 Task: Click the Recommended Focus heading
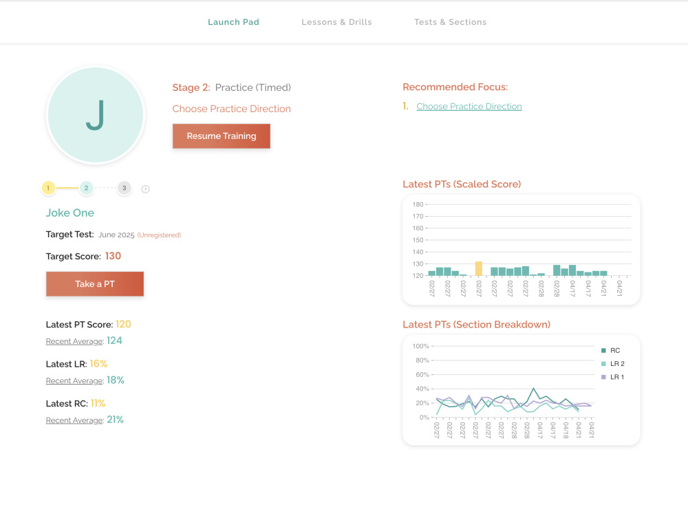pos(455,87)
